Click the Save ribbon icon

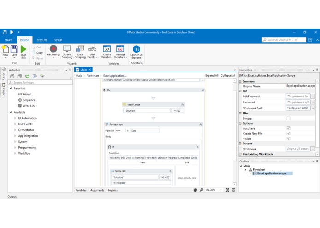[14, 49]
